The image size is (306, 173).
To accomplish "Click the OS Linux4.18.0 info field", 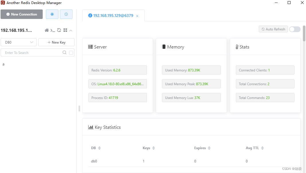I will coord(117,84).
